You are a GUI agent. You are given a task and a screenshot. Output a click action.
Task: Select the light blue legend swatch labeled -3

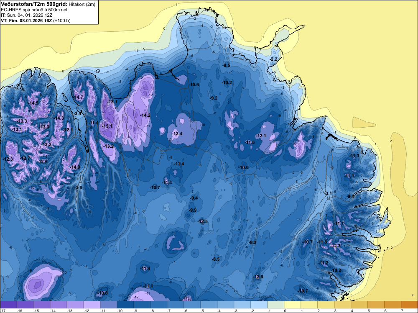[x=242, y=305]
